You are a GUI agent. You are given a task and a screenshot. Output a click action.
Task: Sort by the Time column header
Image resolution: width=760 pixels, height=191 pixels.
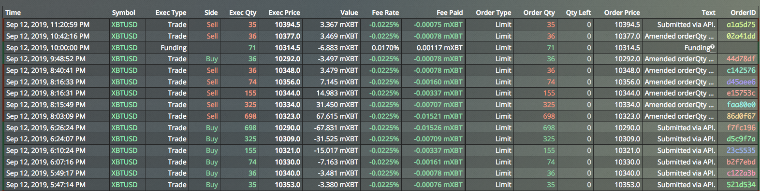[13, 13]
